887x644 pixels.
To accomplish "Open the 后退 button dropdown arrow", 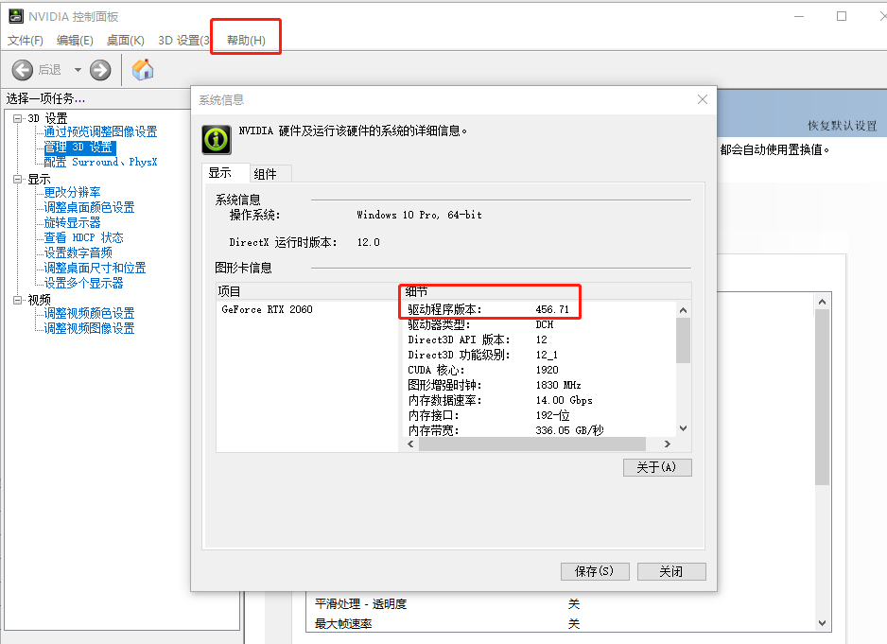I will [77, 69].
